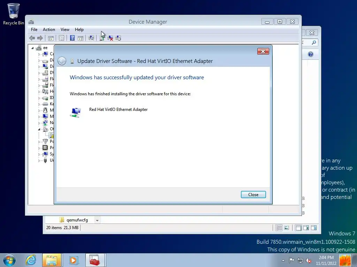
Task: Click the orange flower tile on the taskbar
Action: (345, 260)
